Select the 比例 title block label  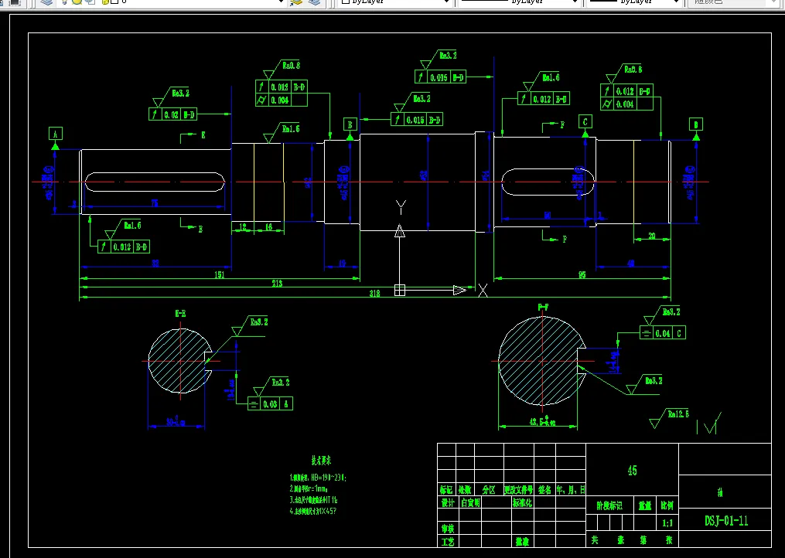pyautogui.click(x=667, y=506)
